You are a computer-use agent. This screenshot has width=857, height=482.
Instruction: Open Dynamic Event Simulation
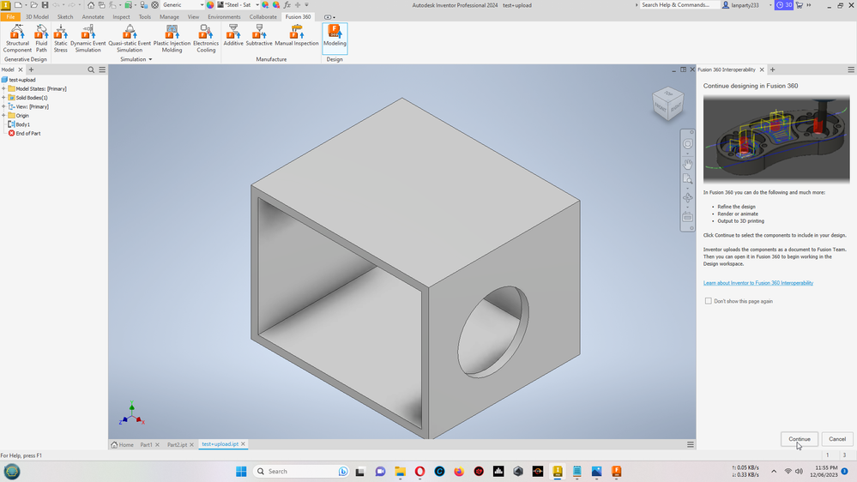pos(88,39)
